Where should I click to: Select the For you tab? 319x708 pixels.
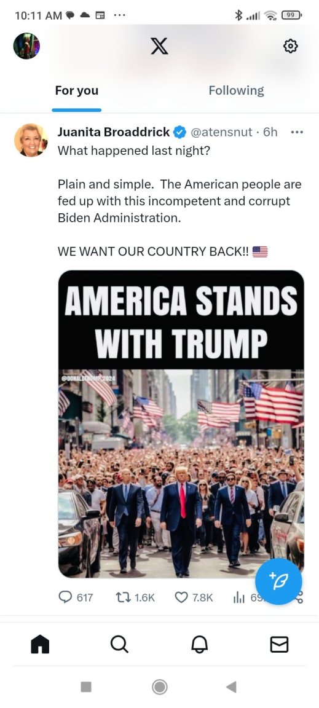(x=77, y=91)
